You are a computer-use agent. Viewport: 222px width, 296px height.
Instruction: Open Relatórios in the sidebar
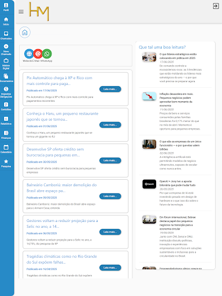click(6, 121)
